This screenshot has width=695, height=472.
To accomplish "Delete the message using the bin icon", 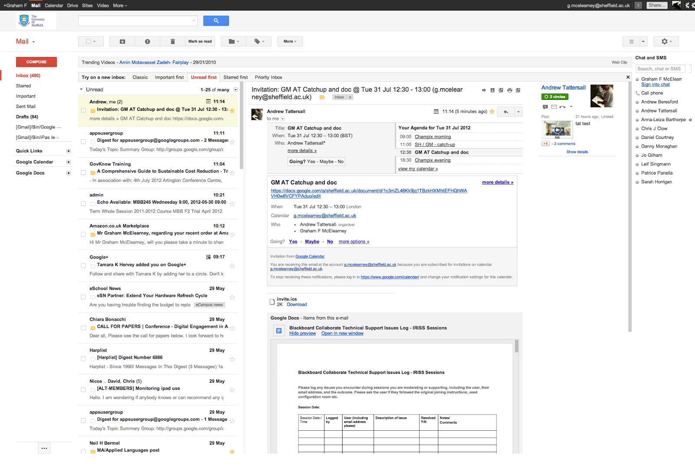I will coord(172,41).
